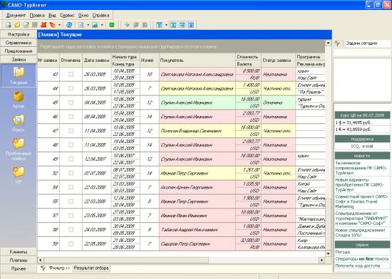Tick the Отмечена checkbox for request 43
The image size is (392, 279).
[x=71, y=74]
